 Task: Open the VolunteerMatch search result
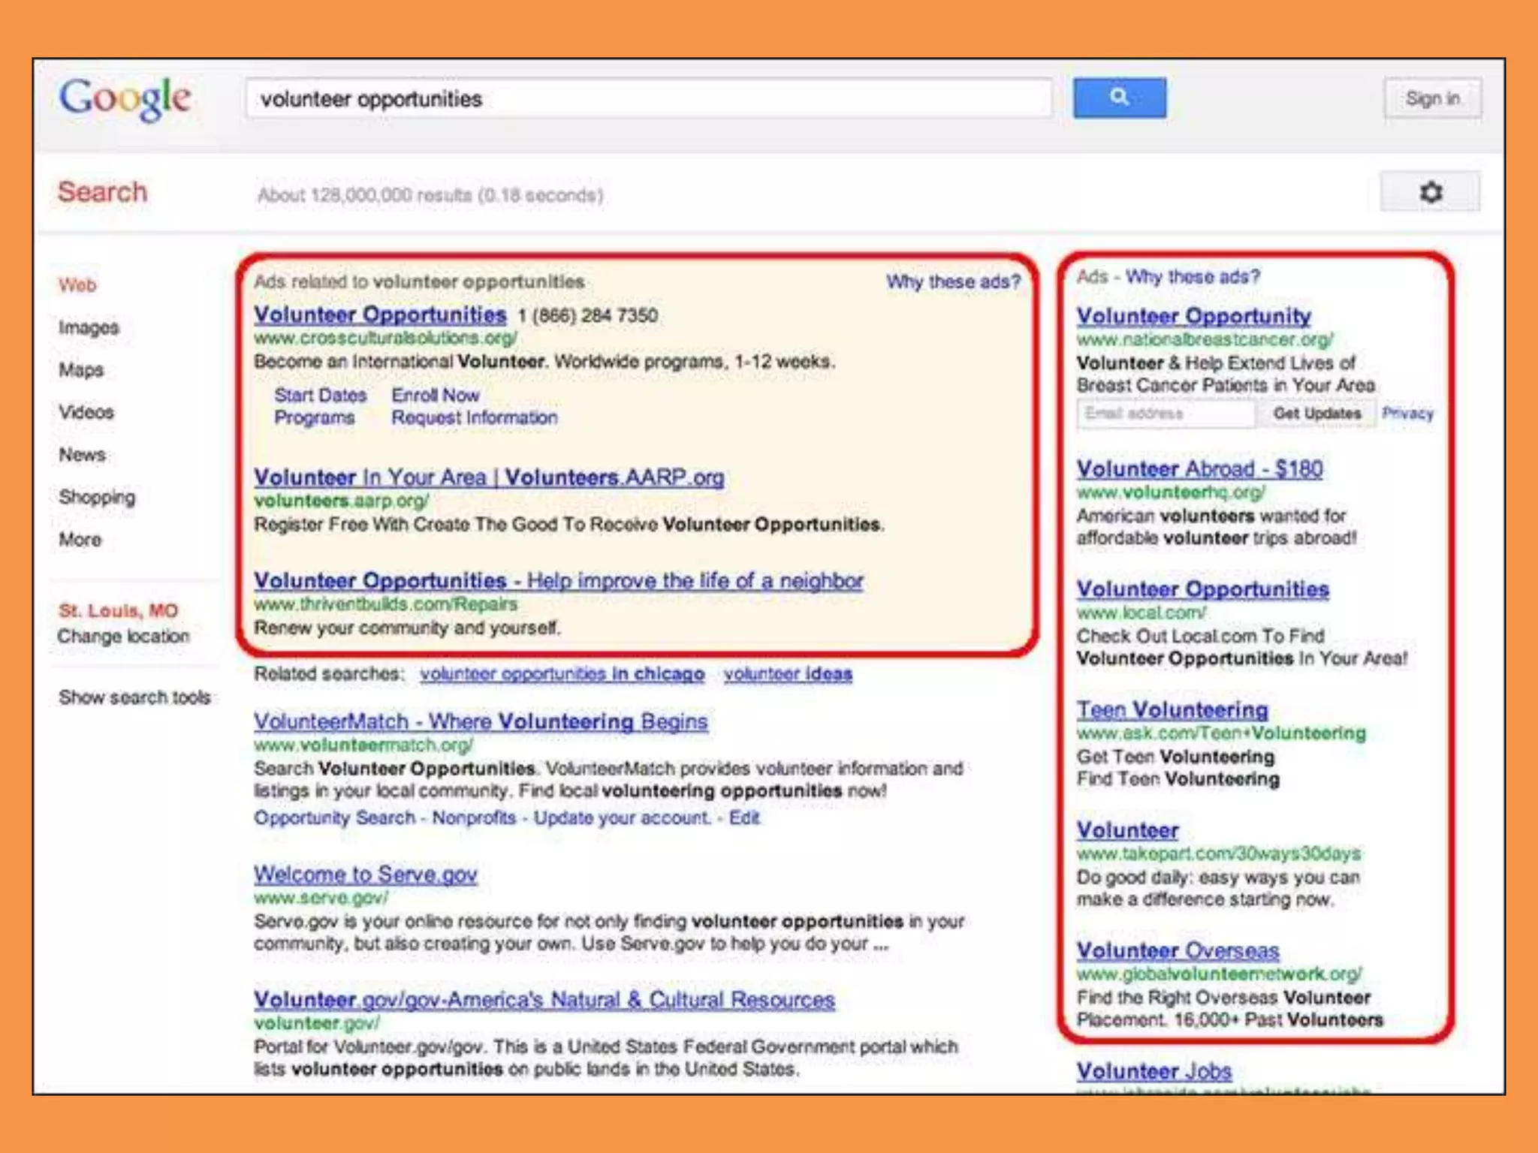(x=481, y=721)
